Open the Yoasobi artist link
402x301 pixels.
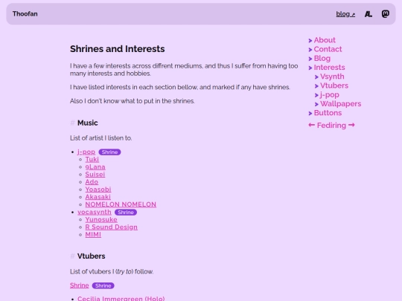(98, 190)
